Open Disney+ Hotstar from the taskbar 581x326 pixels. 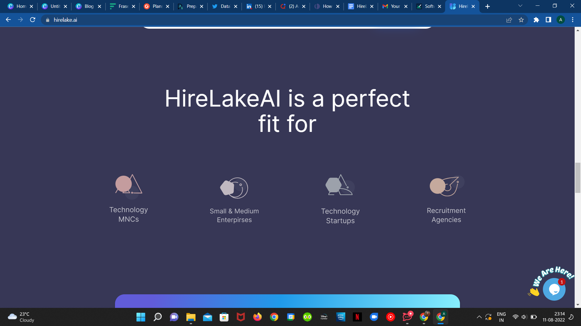click(324, 317)
